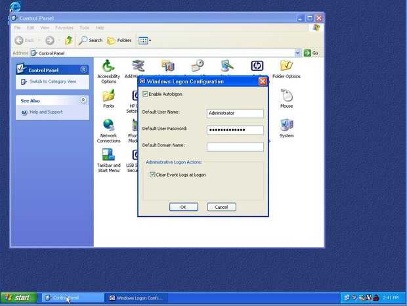
Task: Open Help and Support link
Action: click(x=46, y=112)
